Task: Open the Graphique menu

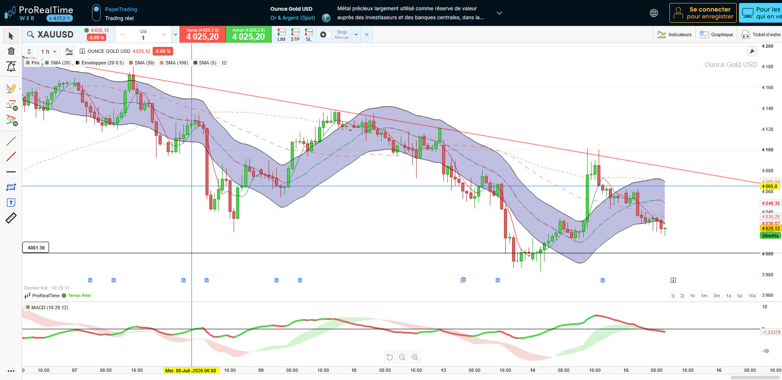Action: (717, 35)
